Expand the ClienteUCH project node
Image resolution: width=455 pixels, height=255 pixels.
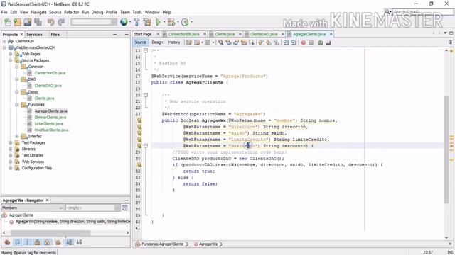[x=4, y=41]
